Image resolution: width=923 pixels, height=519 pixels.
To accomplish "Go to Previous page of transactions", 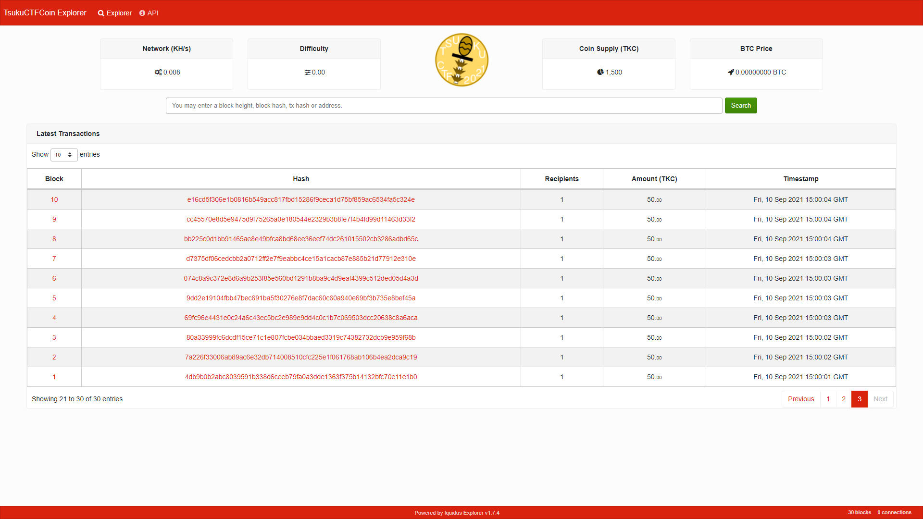I will point(801,399).
